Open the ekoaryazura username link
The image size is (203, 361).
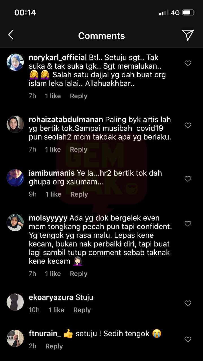pos(51,298)
